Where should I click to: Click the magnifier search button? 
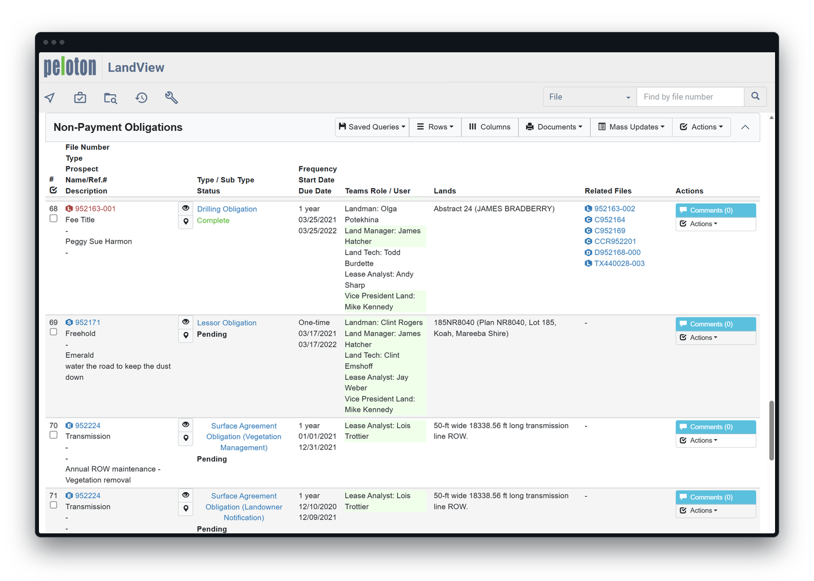pos(755,96)
